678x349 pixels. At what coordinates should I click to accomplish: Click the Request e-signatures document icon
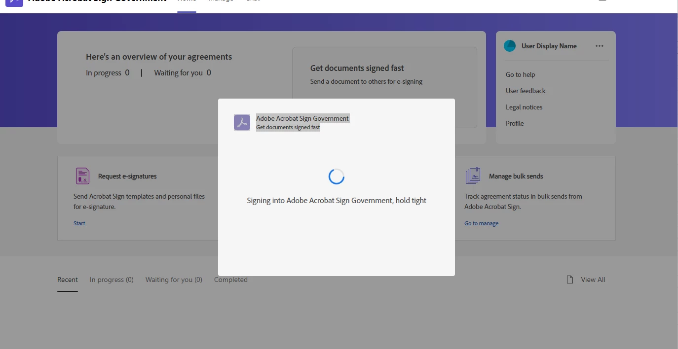[x=83, y=176]
